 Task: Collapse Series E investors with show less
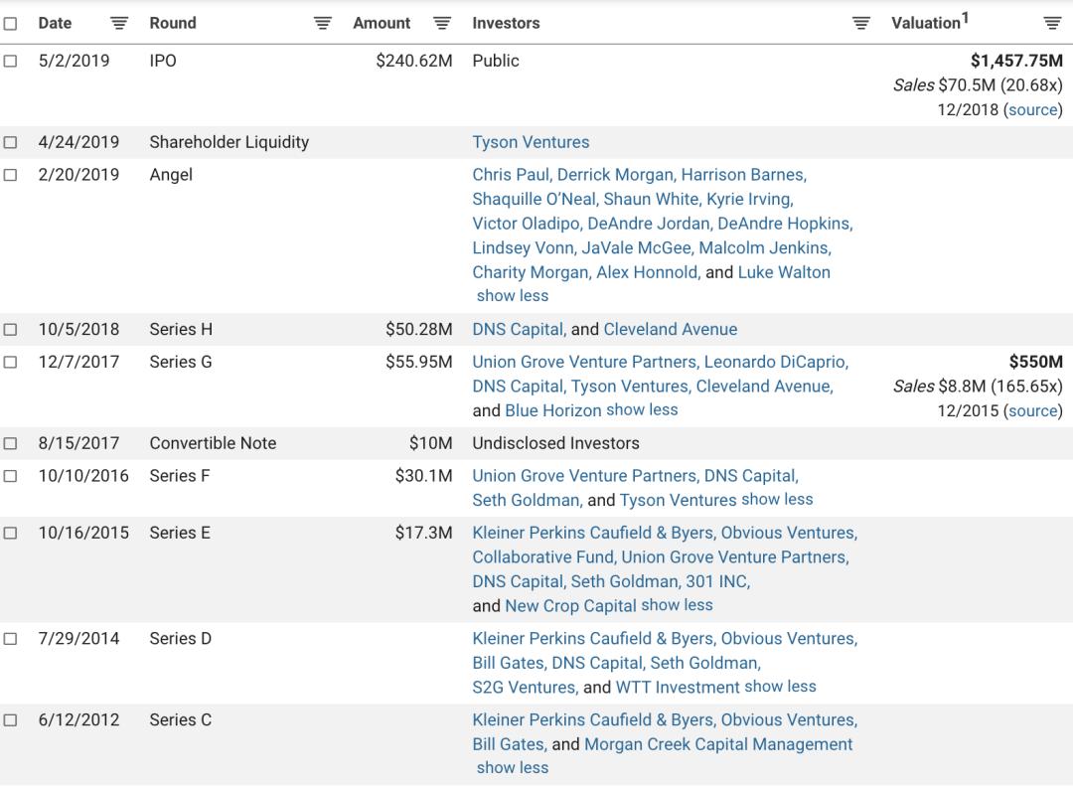678,605
